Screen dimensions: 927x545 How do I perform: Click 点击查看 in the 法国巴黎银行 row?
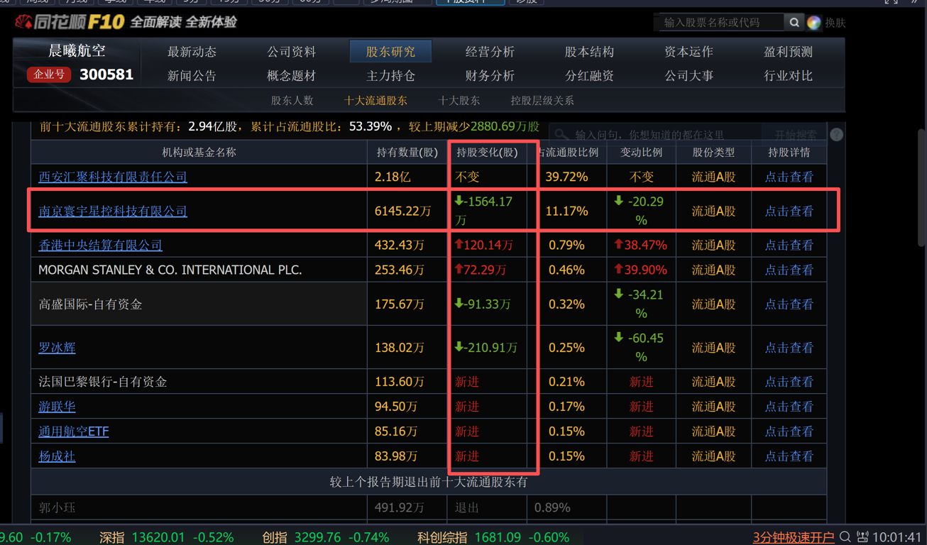pyautogui.click(x=789, y=382)
